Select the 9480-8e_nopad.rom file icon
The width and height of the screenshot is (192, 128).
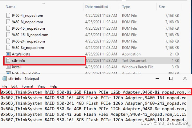8,48
